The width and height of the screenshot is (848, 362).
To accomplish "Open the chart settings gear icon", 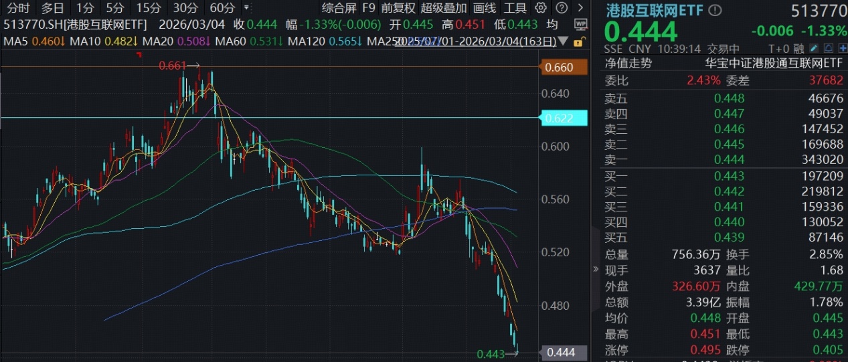I will click(x=541, y=8).
